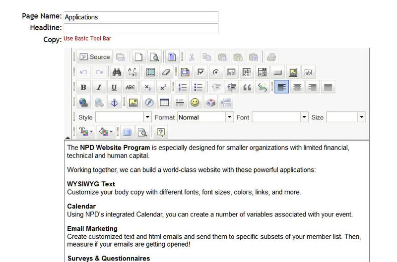Toggle the bulleted list
Screen dimensions: 397x262
click(198, 87)
